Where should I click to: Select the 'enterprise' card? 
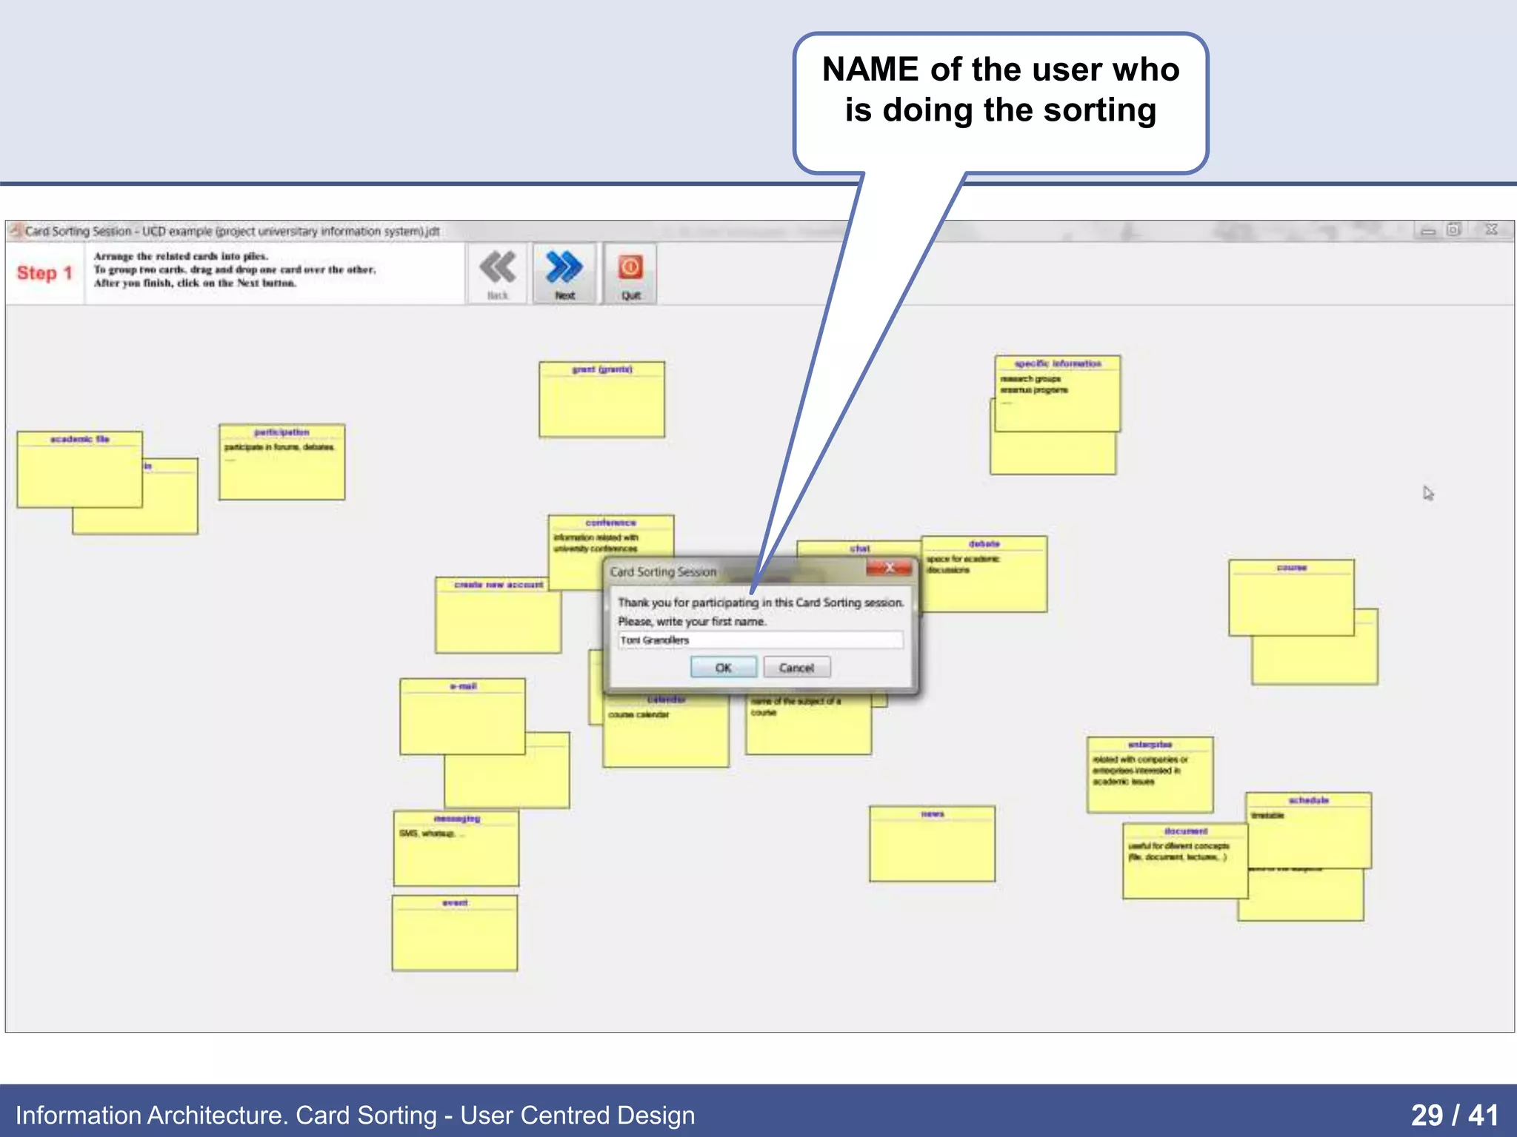(x=1150, y=774)
